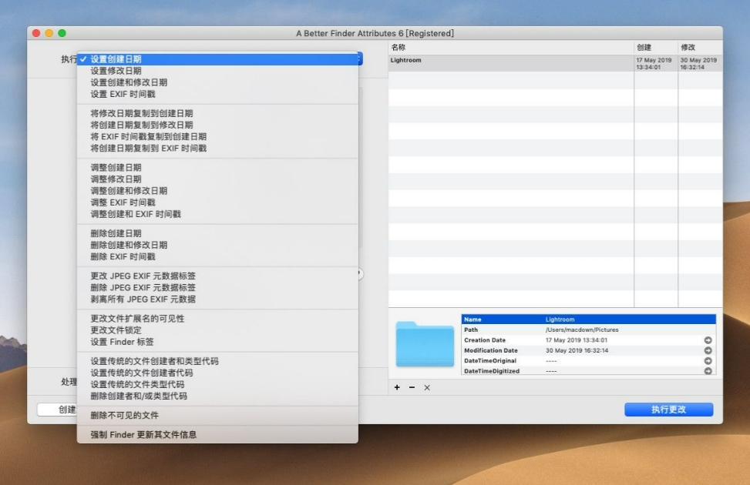
Task: Choose 调整创建和 EXIF 时间戳
Action: click(217, 214)
